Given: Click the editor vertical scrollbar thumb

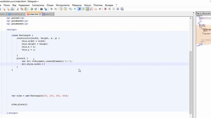Looking at the screenshot, I should point(191,82).
